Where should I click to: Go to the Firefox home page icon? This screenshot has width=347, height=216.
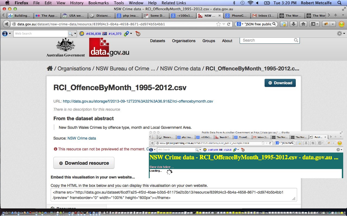coord(303,24)
